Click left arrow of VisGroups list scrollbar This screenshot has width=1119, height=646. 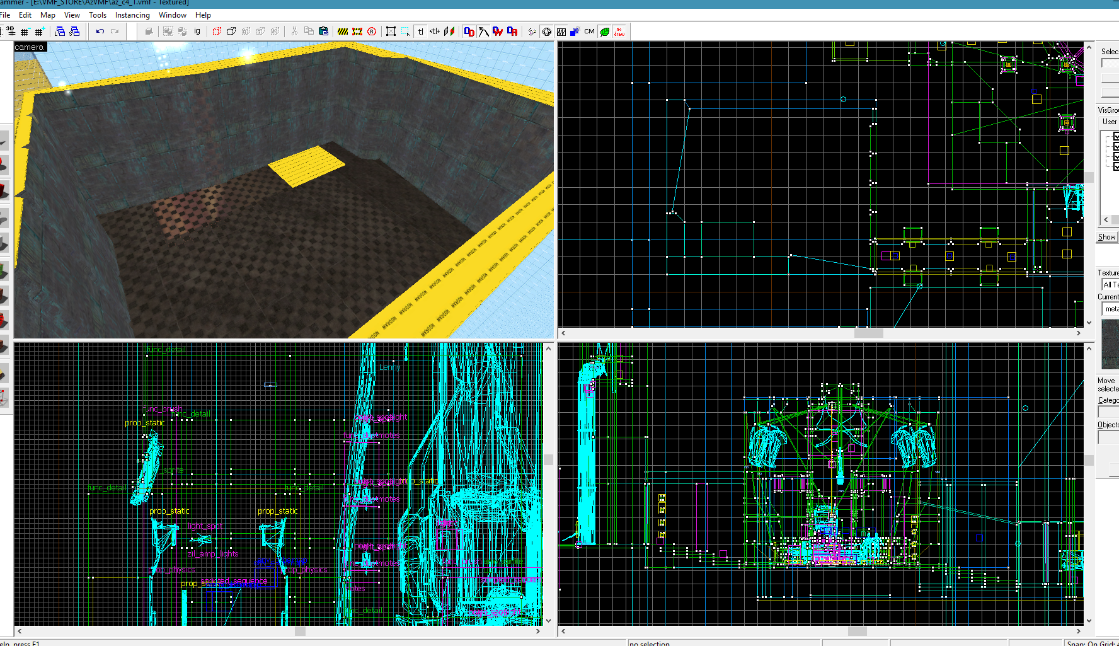pos(1106,220)
